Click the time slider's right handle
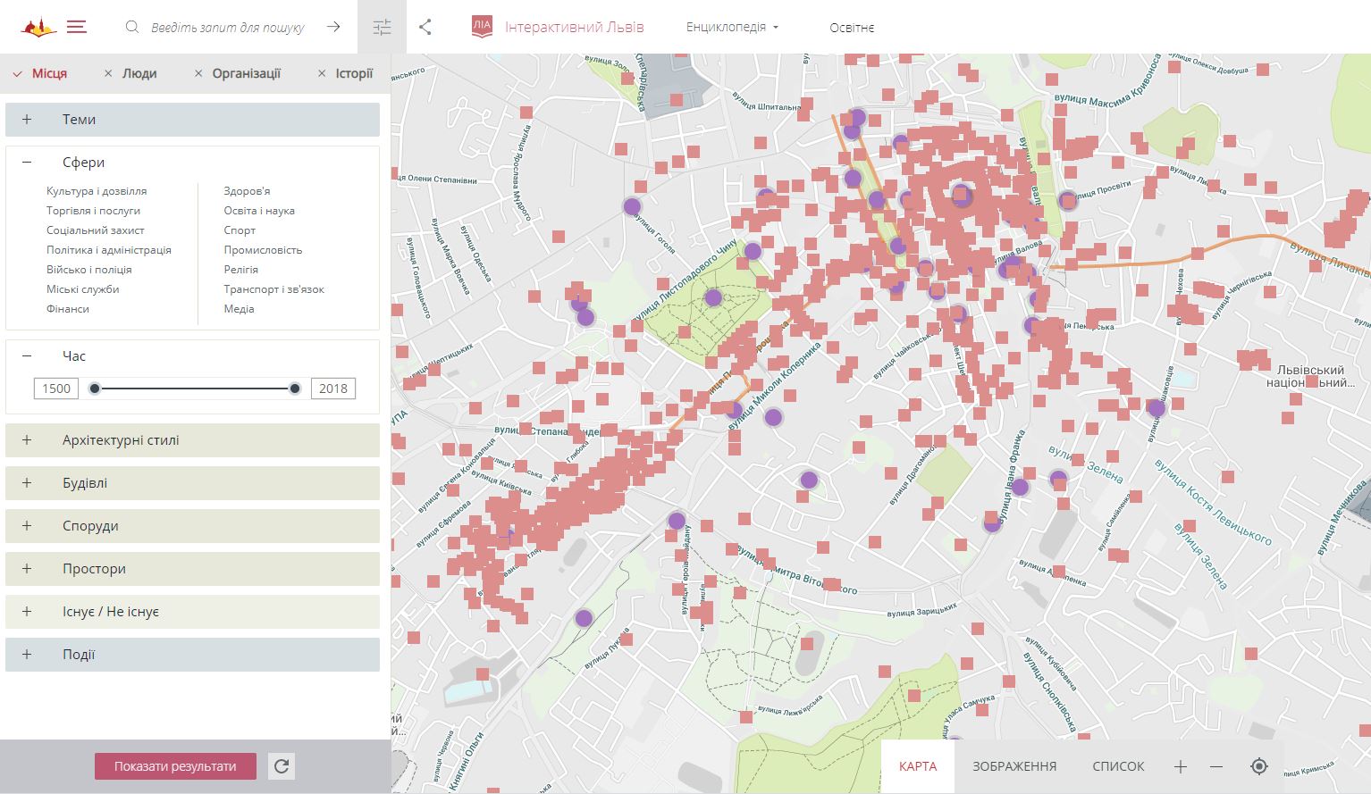 295,389
